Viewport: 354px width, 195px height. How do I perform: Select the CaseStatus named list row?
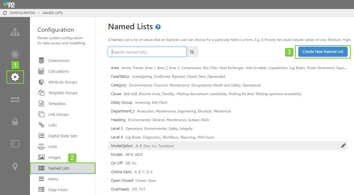(120, 77)
